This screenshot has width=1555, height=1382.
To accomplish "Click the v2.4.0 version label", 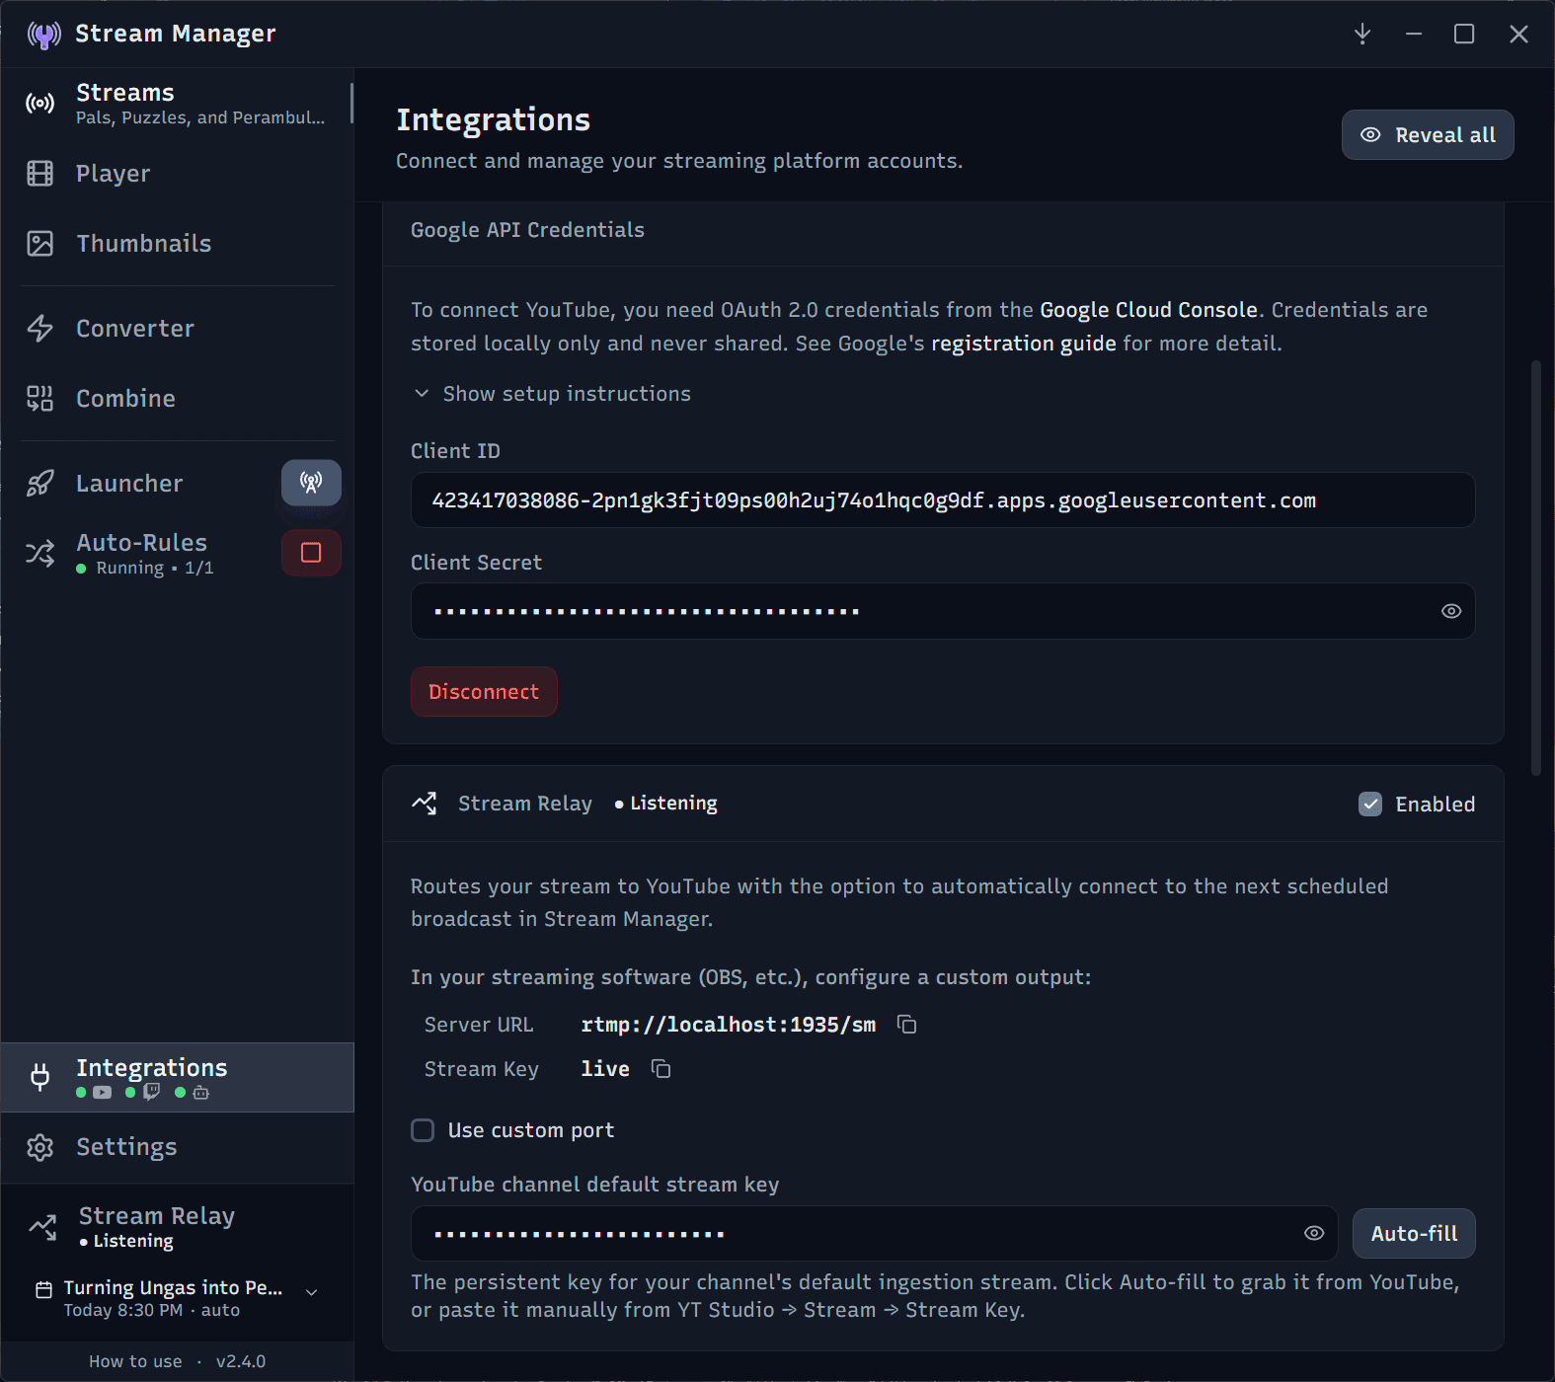I will [241, 1361].
